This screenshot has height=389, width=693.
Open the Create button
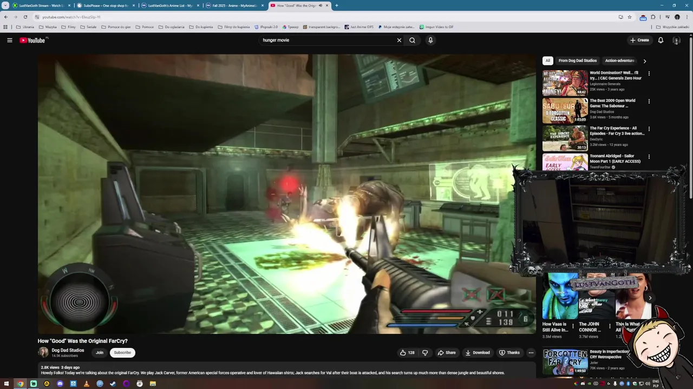pyautogui.click(x=639, y=40)
